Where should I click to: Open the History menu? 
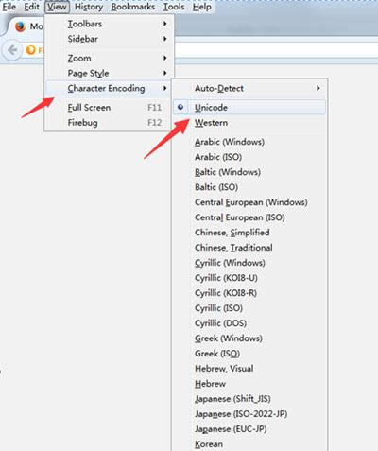[89, 7]
